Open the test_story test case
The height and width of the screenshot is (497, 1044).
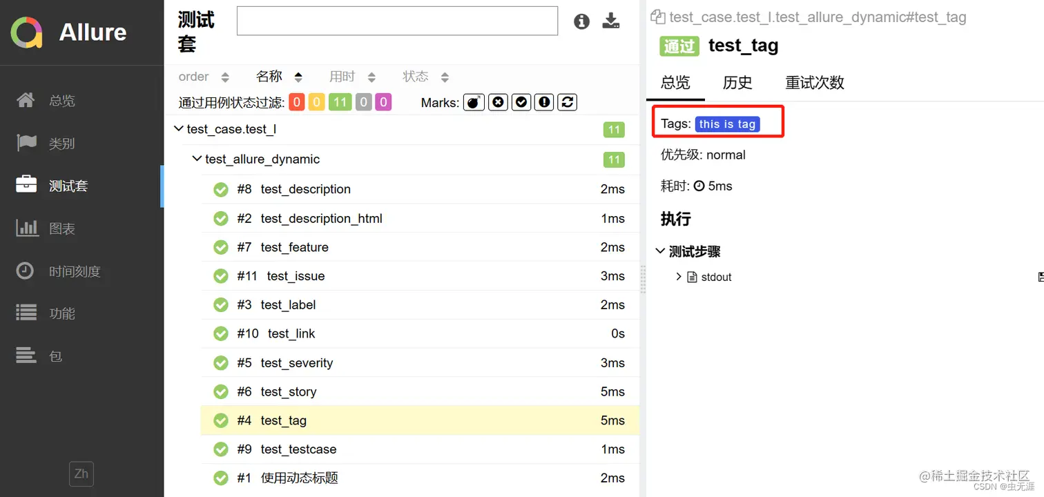pos(420,391)
